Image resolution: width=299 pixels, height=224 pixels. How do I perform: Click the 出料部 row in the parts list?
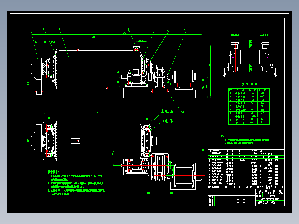(x=246, y=172)
